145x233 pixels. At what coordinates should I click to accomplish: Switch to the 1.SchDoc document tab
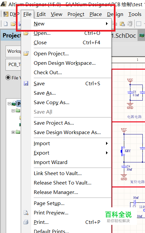tap(124, 36)
